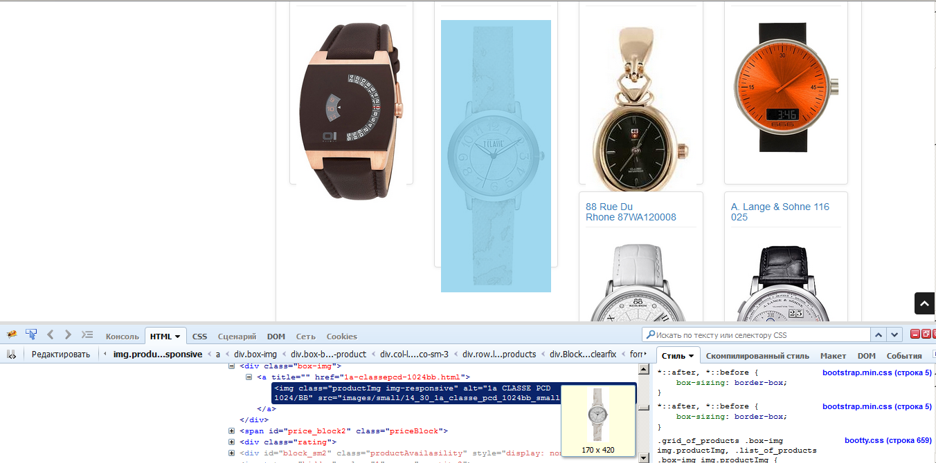Detach Firebug into separate window
The height and width of the screenshot is (463, 936).
(926, 334)
